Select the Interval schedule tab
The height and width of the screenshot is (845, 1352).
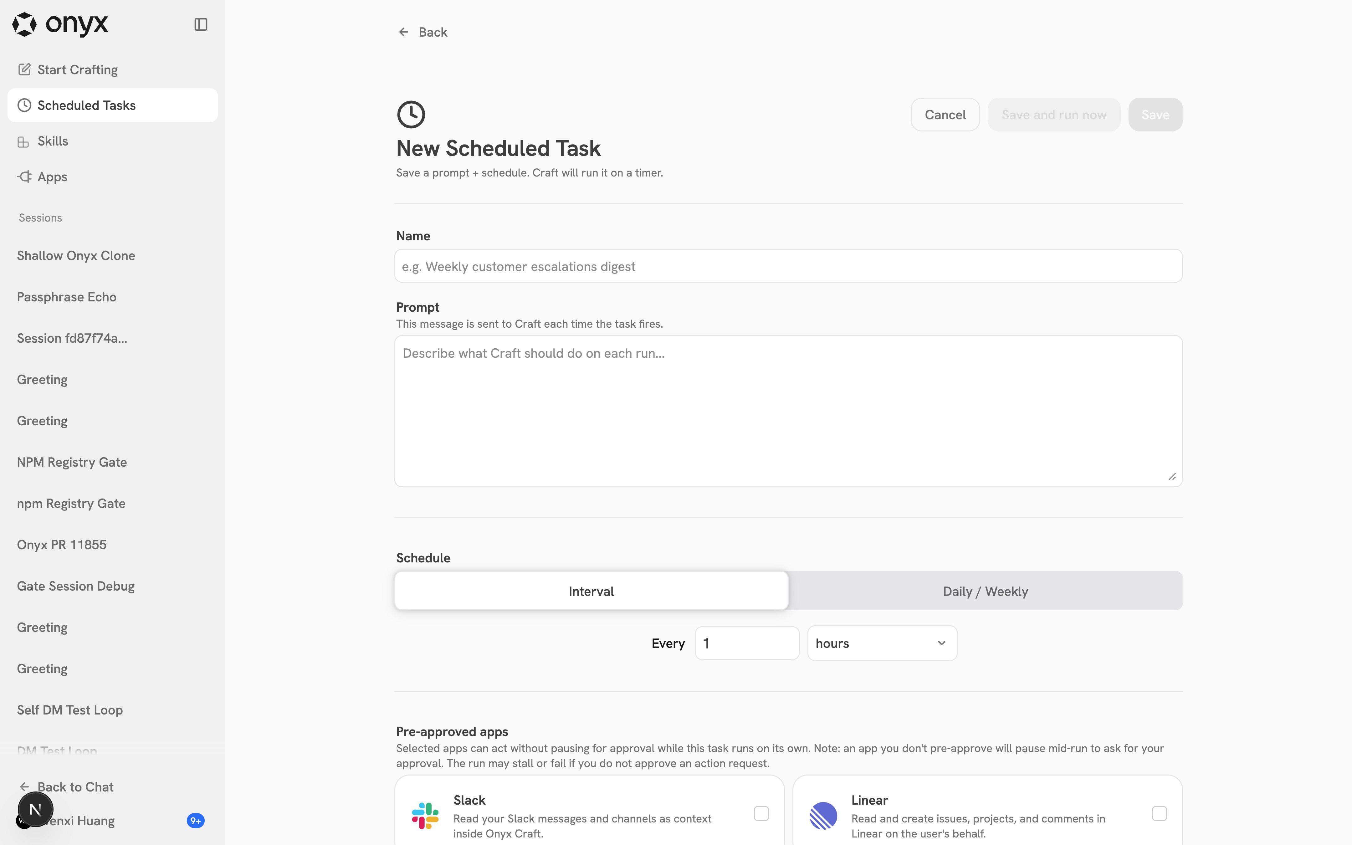tap(591, 591)
